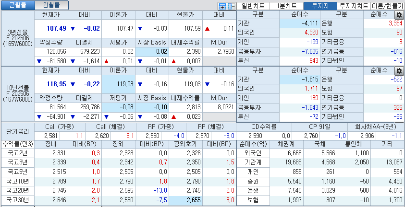The height and width of the screenshot is (207, 405).
Task: Click 3년선물 연기금등 net buy -816
Action: pos(396,51)
